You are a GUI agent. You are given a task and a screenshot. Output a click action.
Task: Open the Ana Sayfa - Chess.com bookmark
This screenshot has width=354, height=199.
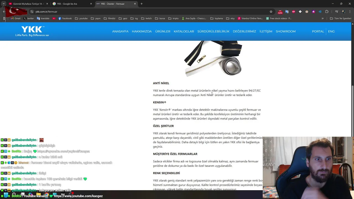click(194, 19)
